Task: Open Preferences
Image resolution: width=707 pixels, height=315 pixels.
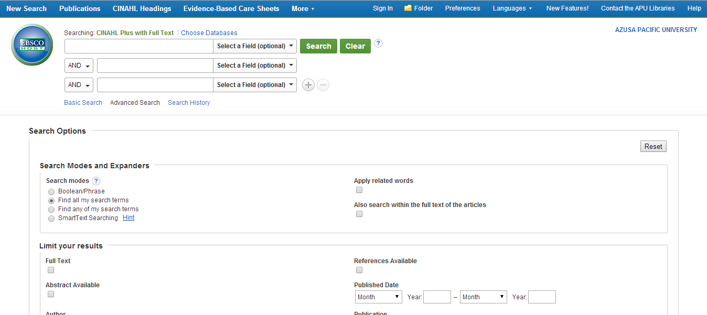Action: (x=463, y=8)
